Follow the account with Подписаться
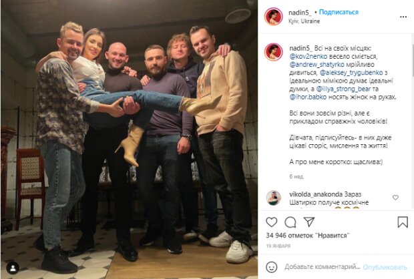 [x=339, y=12]
